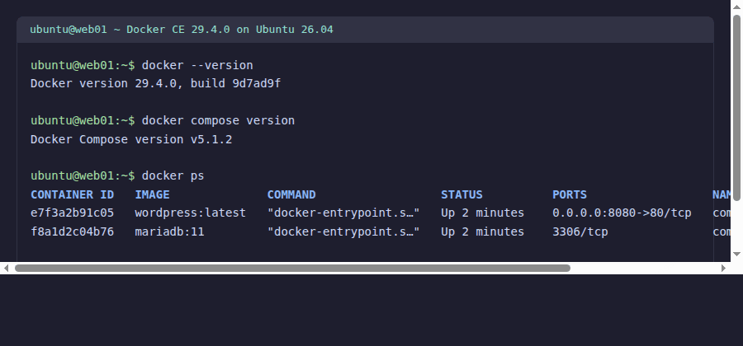Click the port mapping 0.0.0.0:8080->80/tcp
This screenshot has height=346, width=743.
622,213
